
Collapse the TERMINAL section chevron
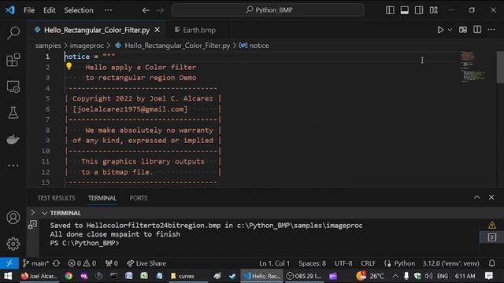tap(44, 213)
